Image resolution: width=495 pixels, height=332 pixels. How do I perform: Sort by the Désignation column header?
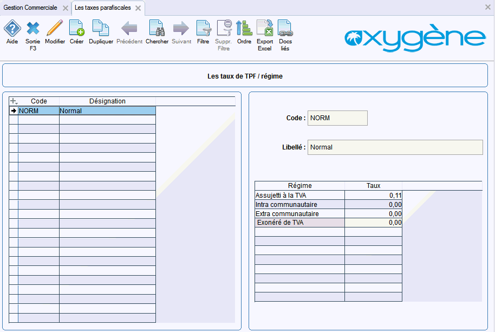point(107,101)
